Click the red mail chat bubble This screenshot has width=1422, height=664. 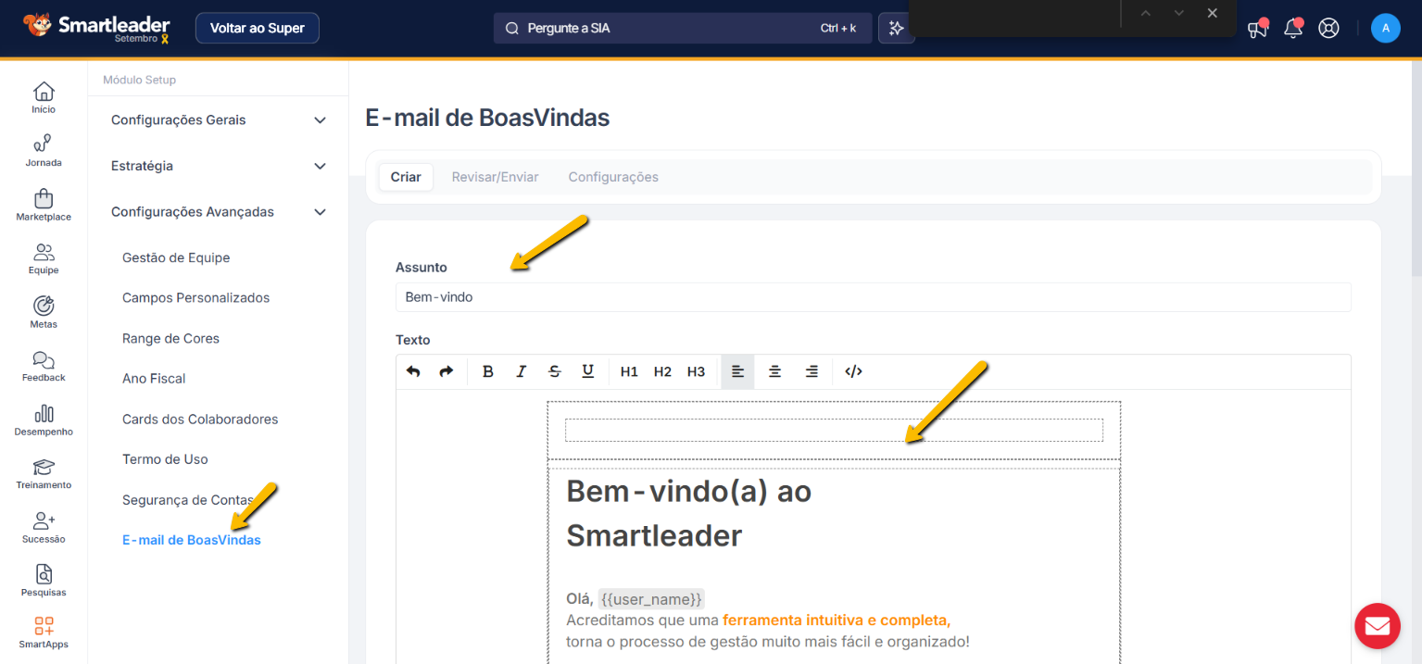[1377, 626]
